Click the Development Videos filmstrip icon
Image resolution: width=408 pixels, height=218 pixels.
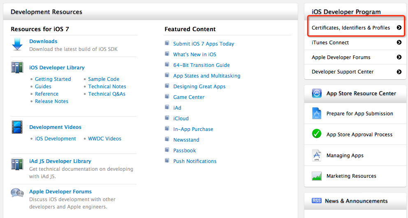click(x=17, y=127)
